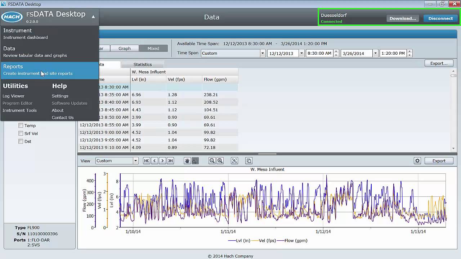Click table Export button
Screen dimensions: 461x259
click(439, 63)
